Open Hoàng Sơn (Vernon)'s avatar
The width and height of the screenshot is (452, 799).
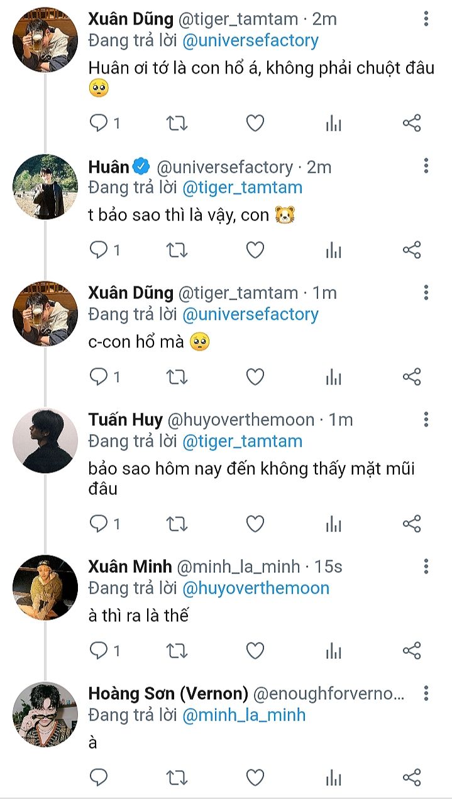(x=46, y=713)
